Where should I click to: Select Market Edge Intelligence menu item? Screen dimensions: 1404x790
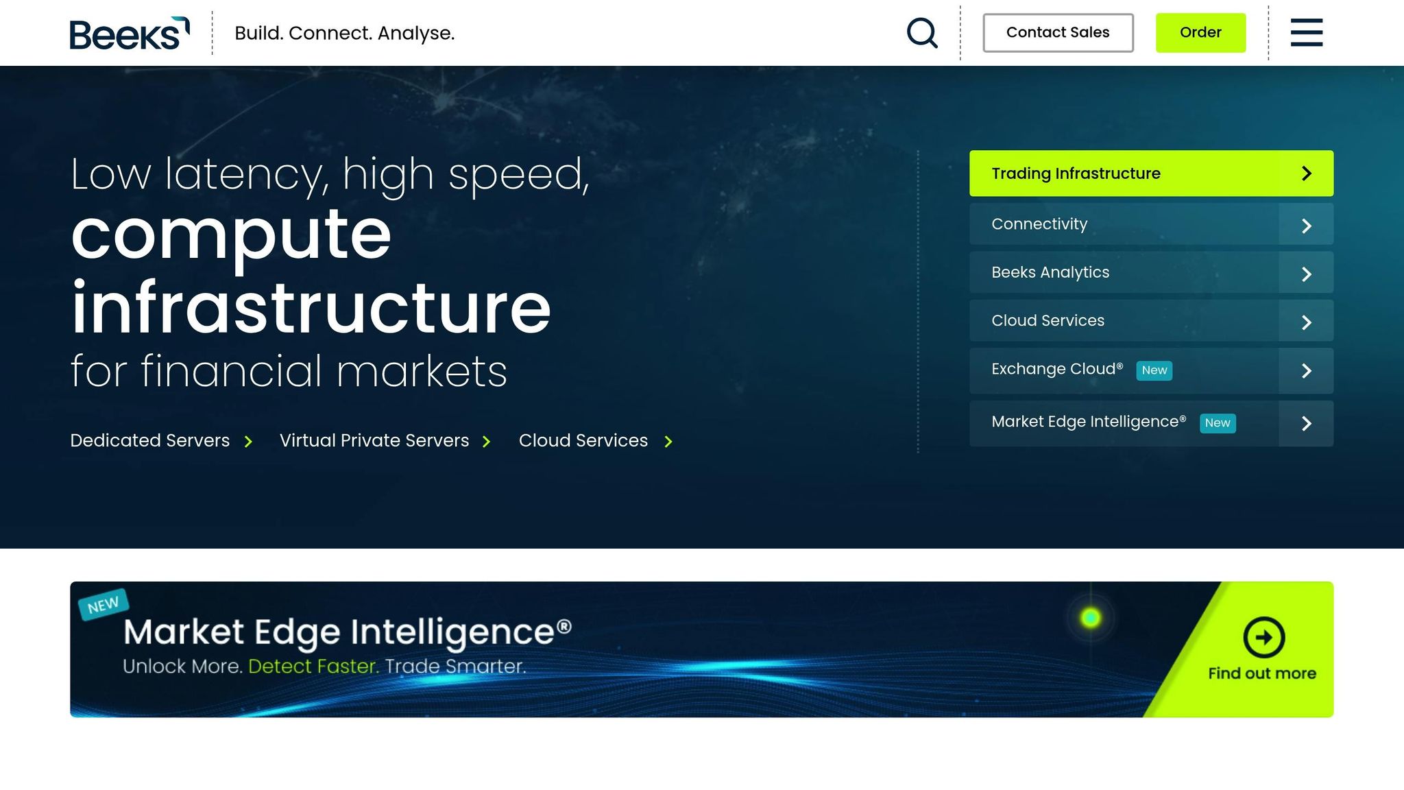[x=1088, y=422]
